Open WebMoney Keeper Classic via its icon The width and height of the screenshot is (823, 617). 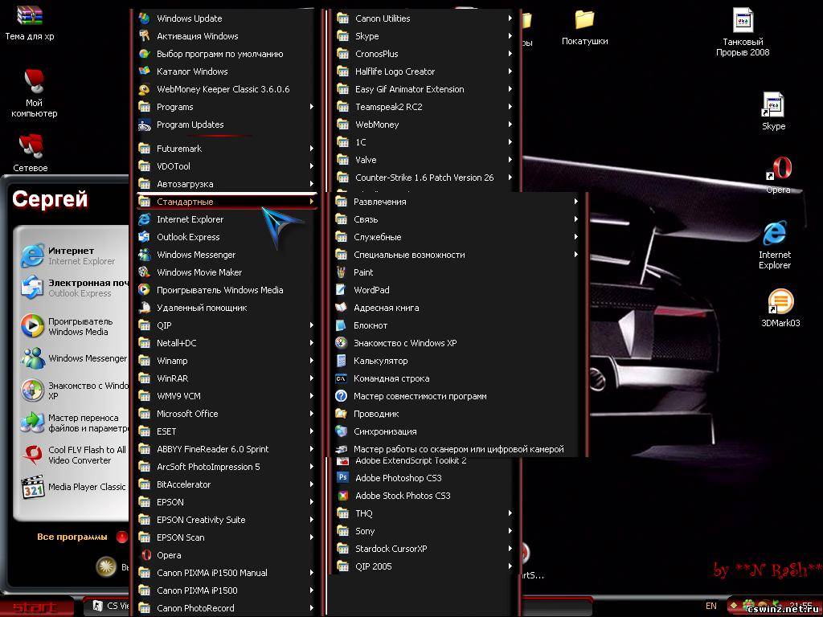coord(145,89)
